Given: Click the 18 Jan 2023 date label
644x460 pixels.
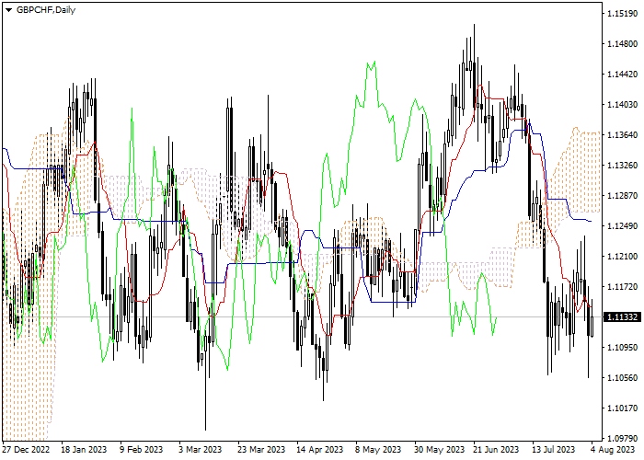Looking at the screenshot, I should point(84,450).
